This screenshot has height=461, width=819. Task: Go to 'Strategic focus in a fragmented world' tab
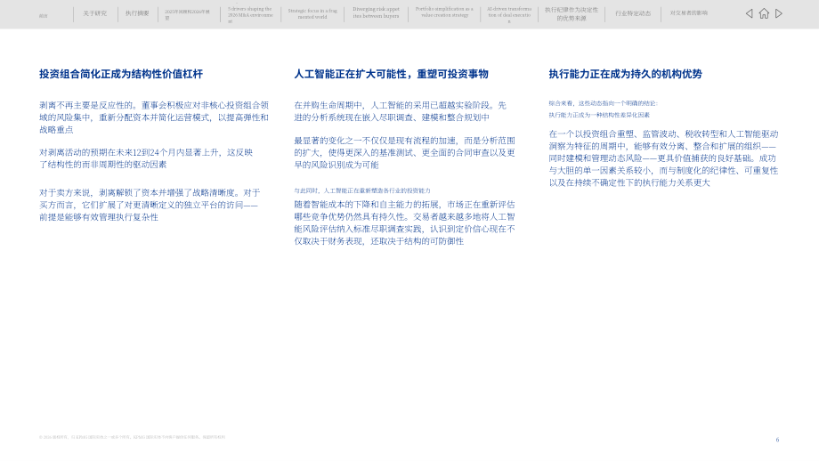pyautogui.click(x=312, y=13)
